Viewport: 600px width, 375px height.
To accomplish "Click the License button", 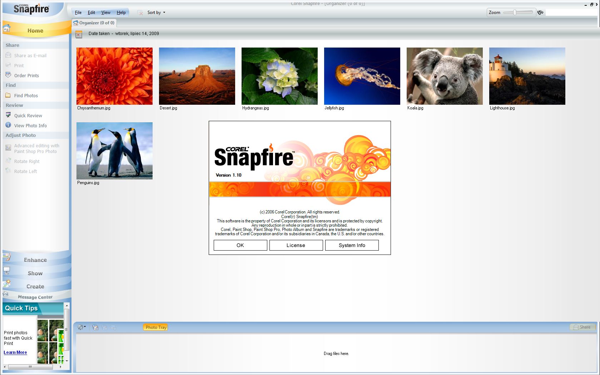I will 296,245.
